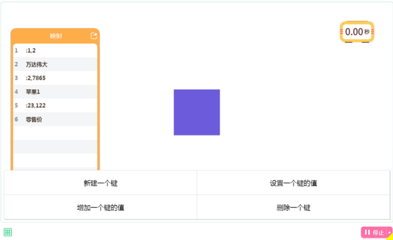Viewport: 393px width, 240px height.
Task: Select list row 1 showing :1,2
Action: pos(55,50)
